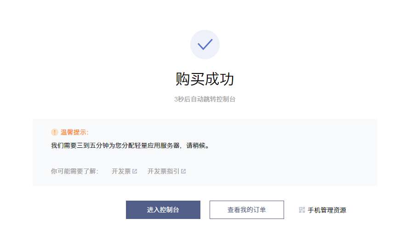Open the 开发票指引 link
Image resolution: width=410 pixels, height=247 pixels.
tap(163, 171)
